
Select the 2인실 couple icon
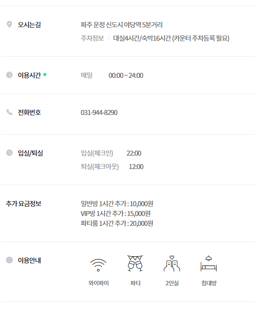172,263
